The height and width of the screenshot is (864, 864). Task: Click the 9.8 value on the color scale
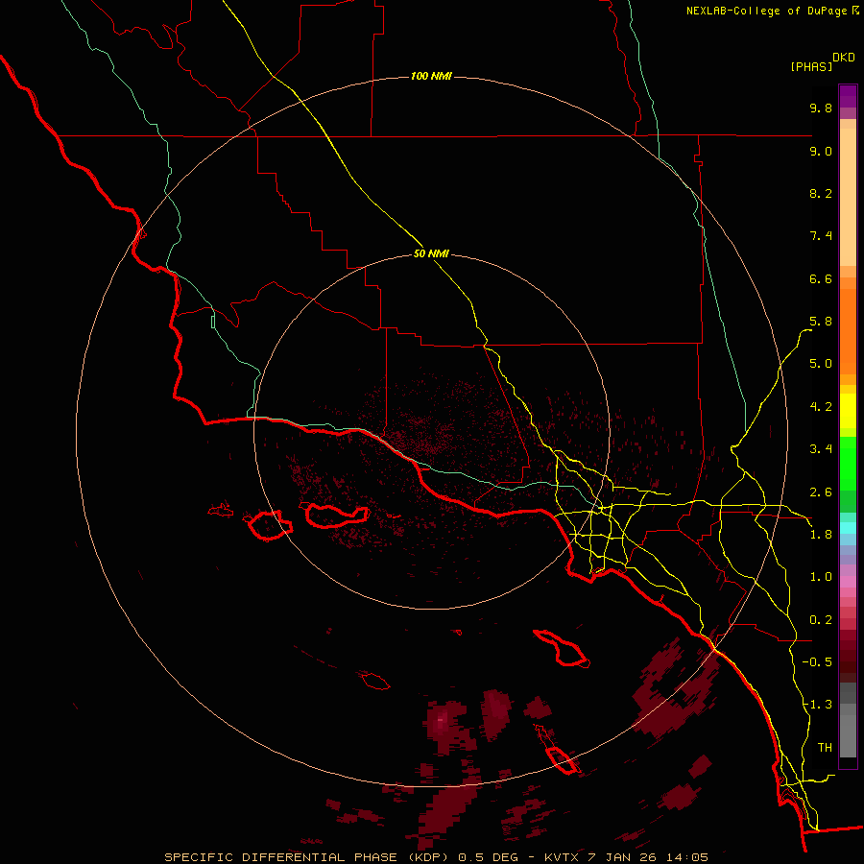[x=821, y=108]
